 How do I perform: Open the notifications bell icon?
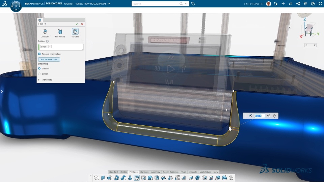pos(276,4)
